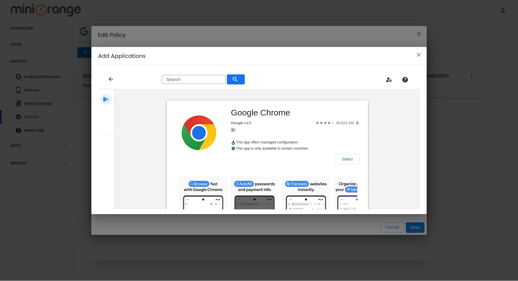Collapse the ANDROID section

point(65,61)
